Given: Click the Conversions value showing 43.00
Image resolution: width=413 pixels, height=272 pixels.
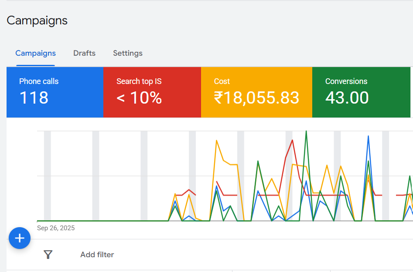Looking at the screenshot, I should (x=346, y=98).
